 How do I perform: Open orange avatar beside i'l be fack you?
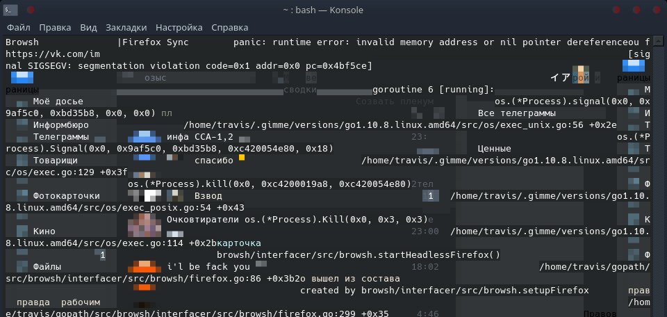(x=145, y=267)
